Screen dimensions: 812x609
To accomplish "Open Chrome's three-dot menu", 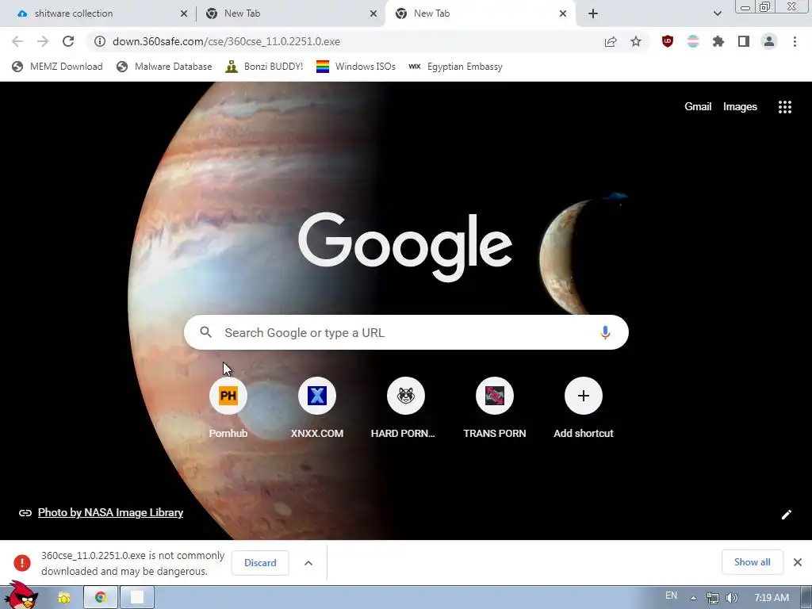I will click(795, 41).
